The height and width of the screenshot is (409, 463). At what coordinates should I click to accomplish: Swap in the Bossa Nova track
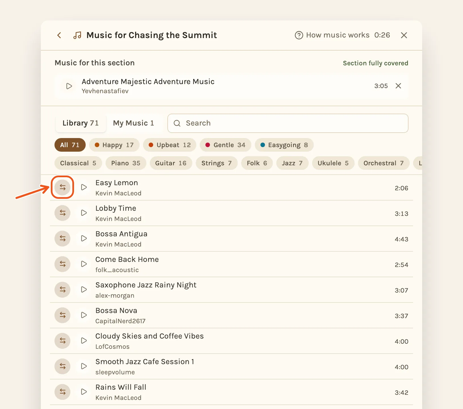(x=62, y=315)
